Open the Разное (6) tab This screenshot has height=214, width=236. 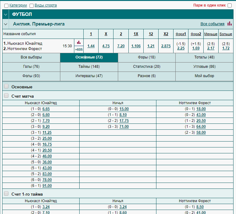click(147, 76)
